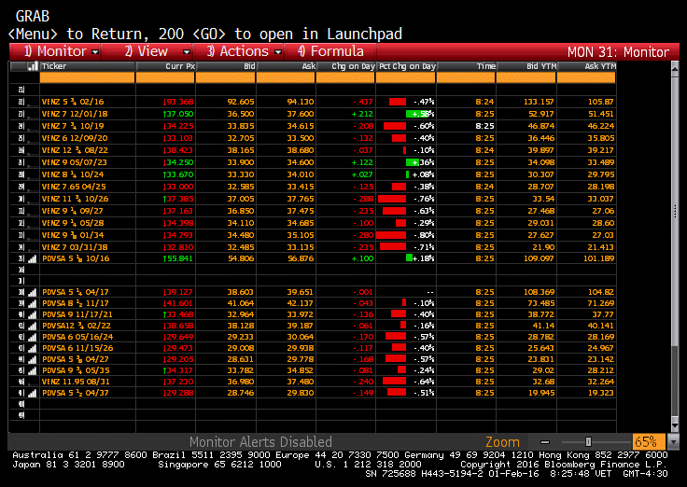Viewport: 687px width, 487px height.
Task: Expand the 2) View dropdown arrow
Action: (x=187, y=52)
